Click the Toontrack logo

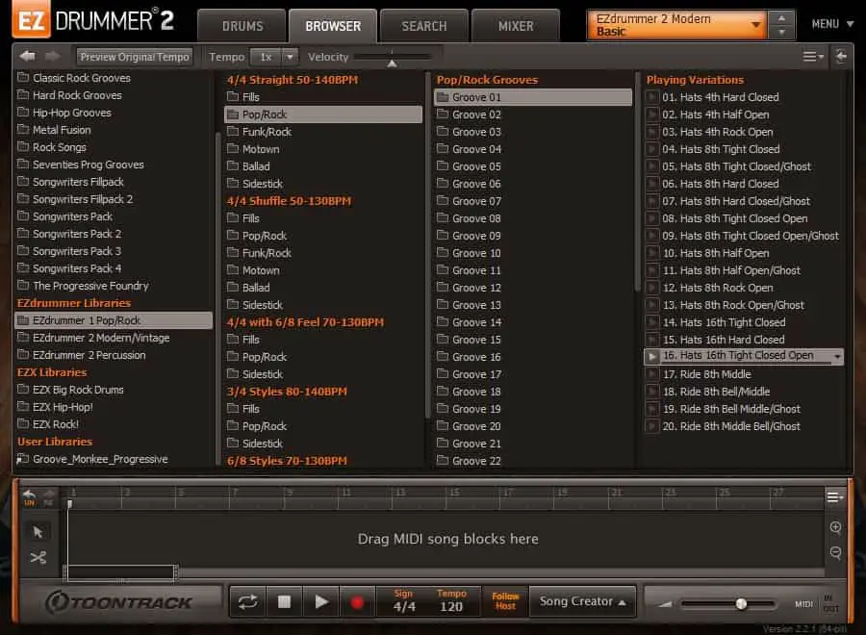tap(118, 602)
